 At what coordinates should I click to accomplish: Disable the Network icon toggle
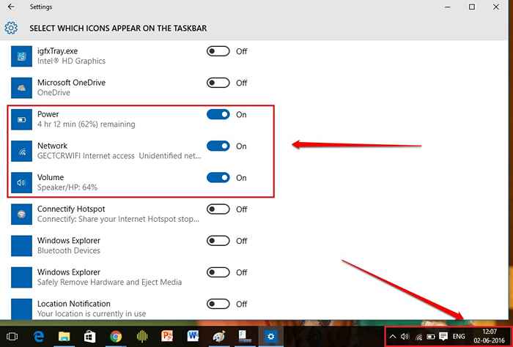coord(218,146)
